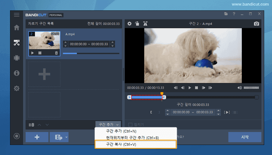Image resolution: width=272 pixels, height=155 pixels.
Task: Open the help question mark icon
Action: (234, 14)
